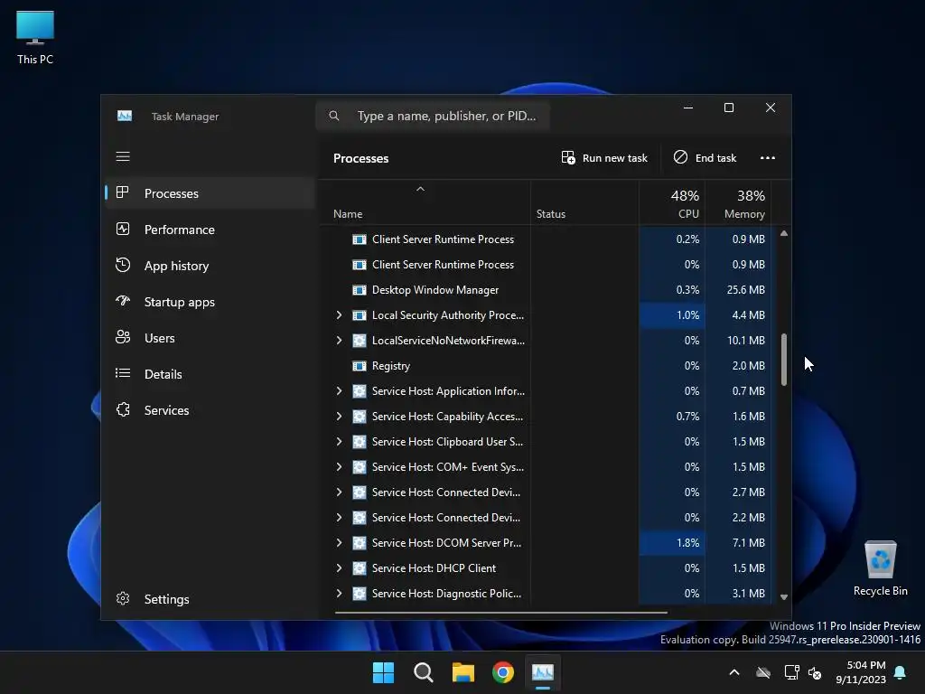Click the scroll down arrow of process list
Image resolution: width=925 pixels, height=694 pixels.
click(784, 597)
